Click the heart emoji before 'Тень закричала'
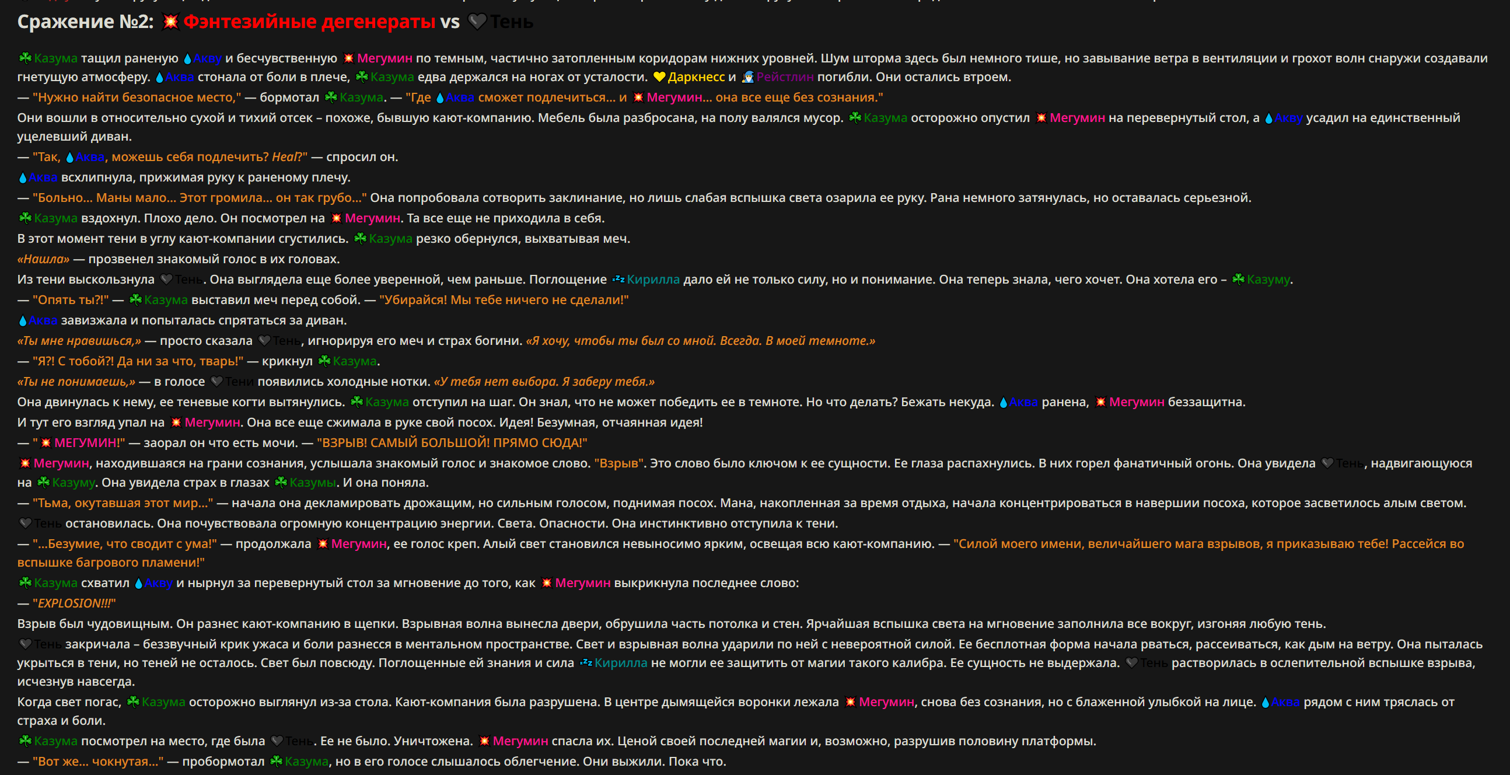Viewport: 1510px width, 775px height. [25, 644]
